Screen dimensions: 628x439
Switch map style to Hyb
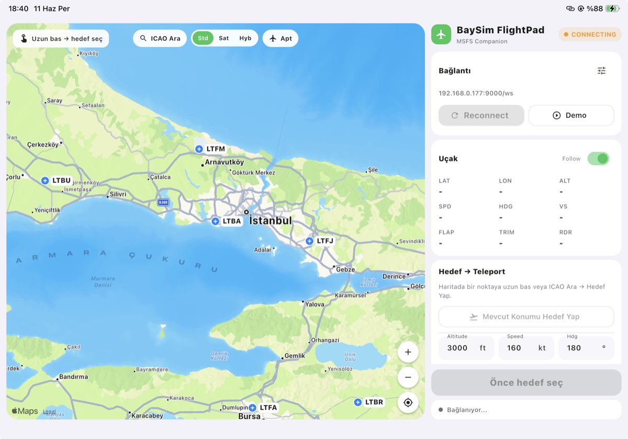tap(245, 38)
